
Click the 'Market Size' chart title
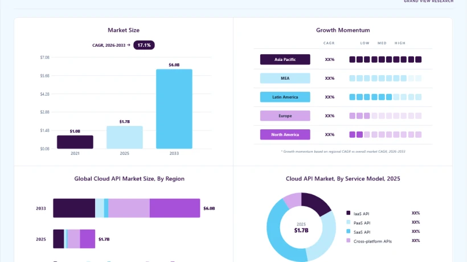pyautogui.click(x=124, y=30)
